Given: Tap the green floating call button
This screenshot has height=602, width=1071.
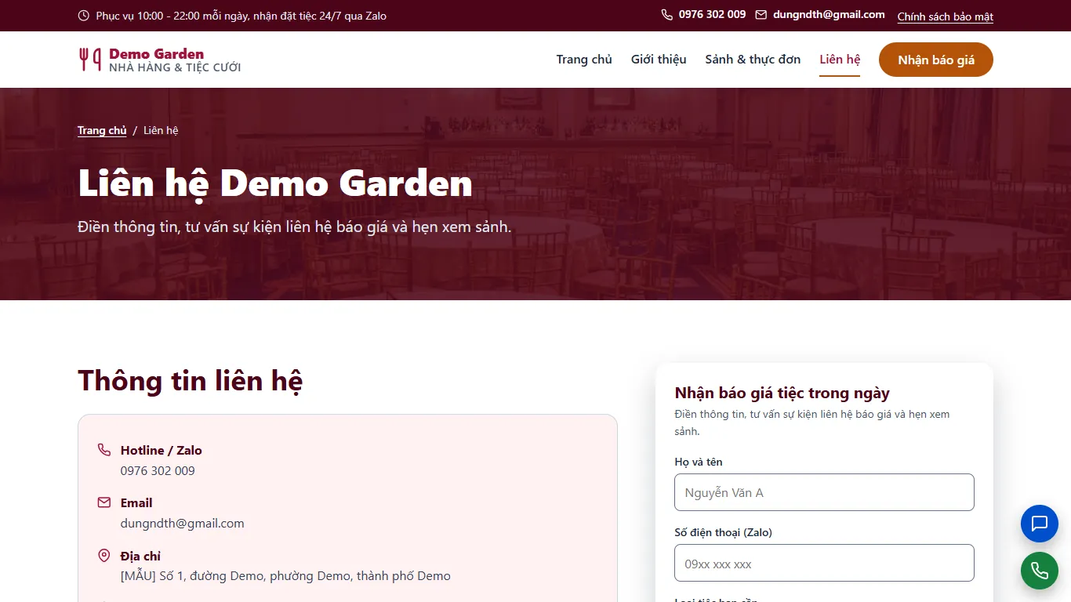Looking at the screenshot, I should pyautogui.click(x=1040, y=571).
